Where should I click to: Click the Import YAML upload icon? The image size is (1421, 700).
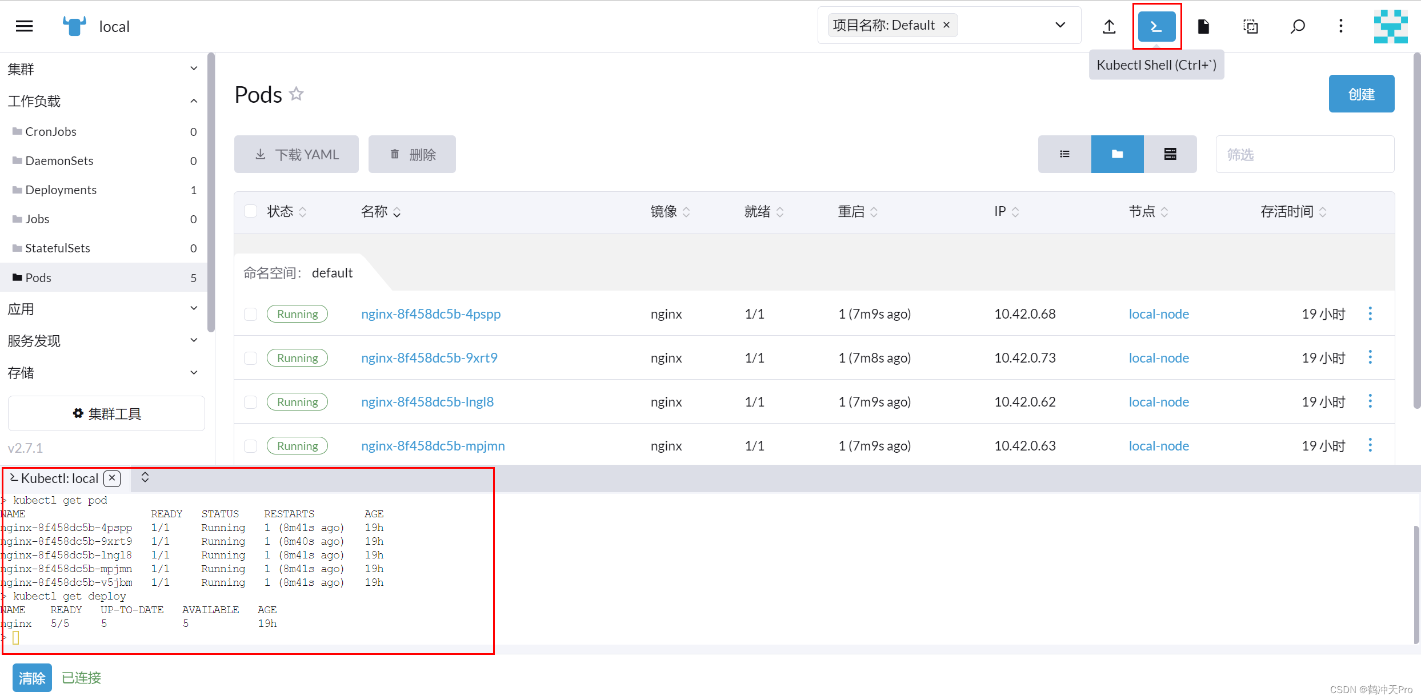tap(1109, 26)
